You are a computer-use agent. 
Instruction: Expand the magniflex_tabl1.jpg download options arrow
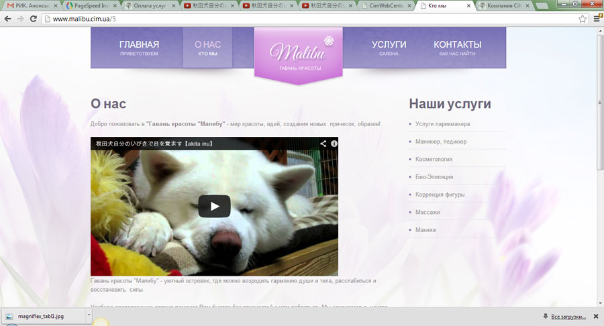89,315
